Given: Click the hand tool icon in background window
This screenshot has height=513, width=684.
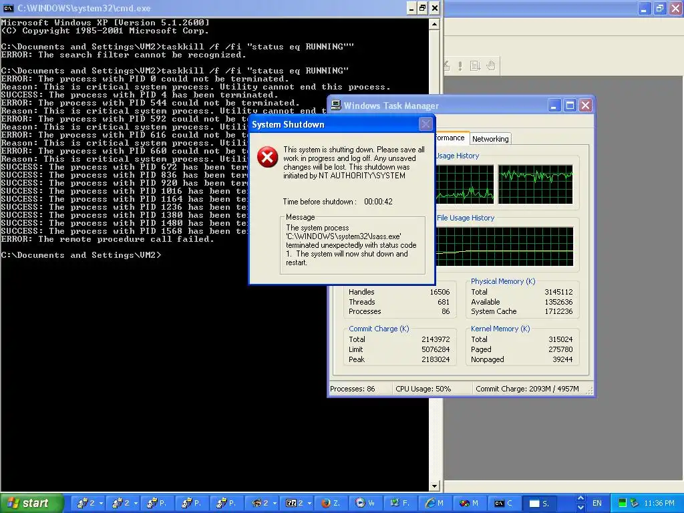Looking at the screenshot, I should pyautogui.click(x=491, y=66).
